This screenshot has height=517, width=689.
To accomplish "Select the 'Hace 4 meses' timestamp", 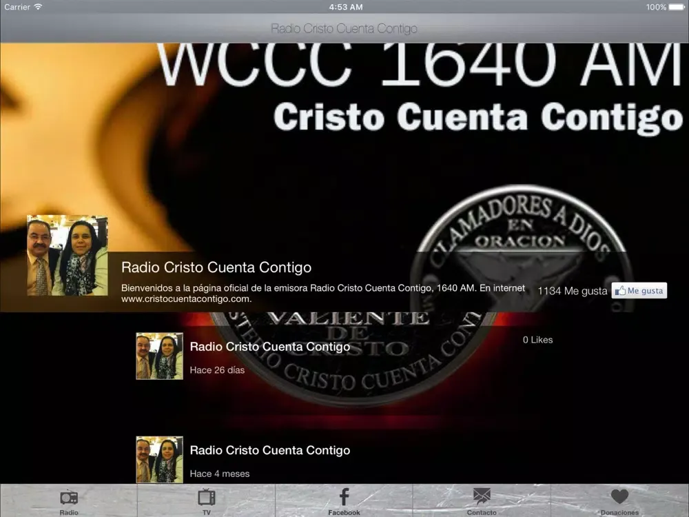I will pyautogui.click(x=220, y=474).
